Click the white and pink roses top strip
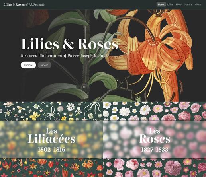Screen dimensions: 206x177 point(155,111)
